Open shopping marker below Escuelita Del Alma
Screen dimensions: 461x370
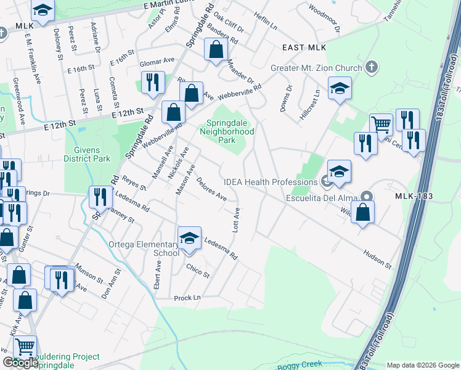tap(363, 213)
